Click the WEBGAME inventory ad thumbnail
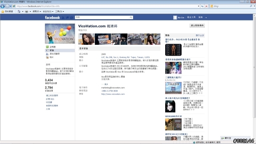 coord(173,124)
